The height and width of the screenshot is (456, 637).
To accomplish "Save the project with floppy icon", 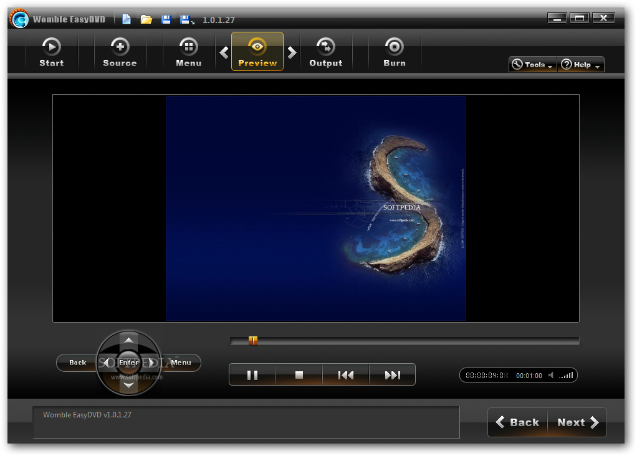I will point(166,19).
